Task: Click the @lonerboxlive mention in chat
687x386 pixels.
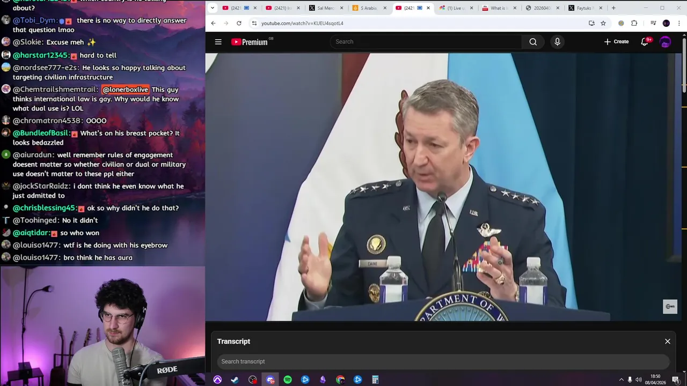Action: pos(125,90)
